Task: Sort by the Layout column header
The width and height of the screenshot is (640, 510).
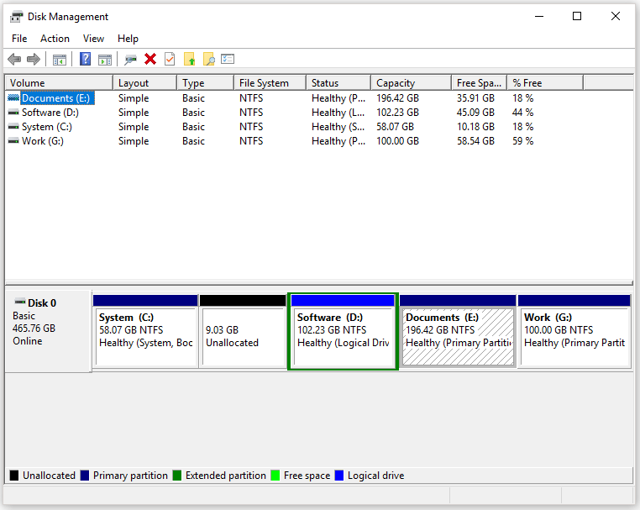Action: (145, 83)
